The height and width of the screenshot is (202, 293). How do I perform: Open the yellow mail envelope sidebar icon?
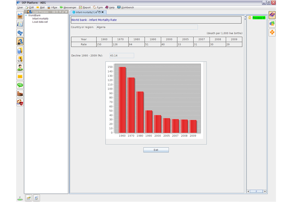tap(20, 76)
